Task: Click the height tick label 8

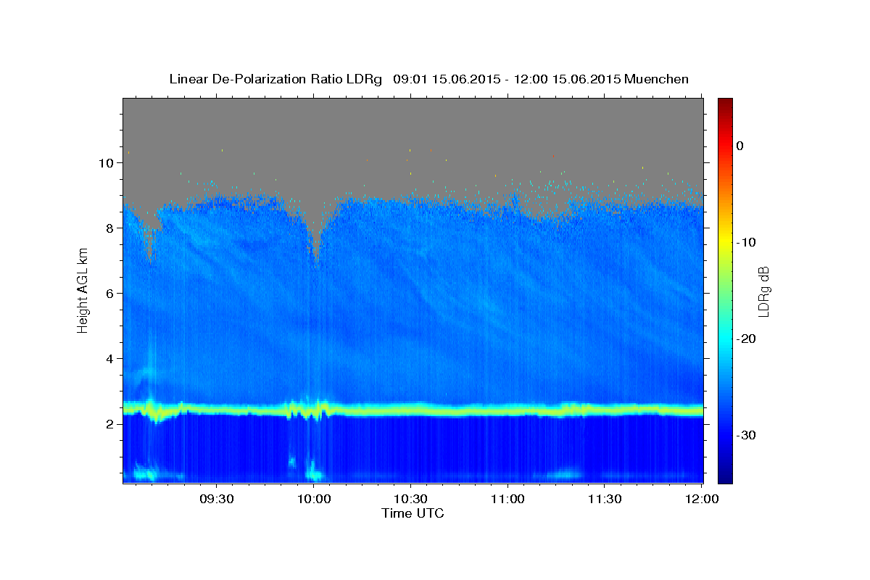Action: point(109,228)
